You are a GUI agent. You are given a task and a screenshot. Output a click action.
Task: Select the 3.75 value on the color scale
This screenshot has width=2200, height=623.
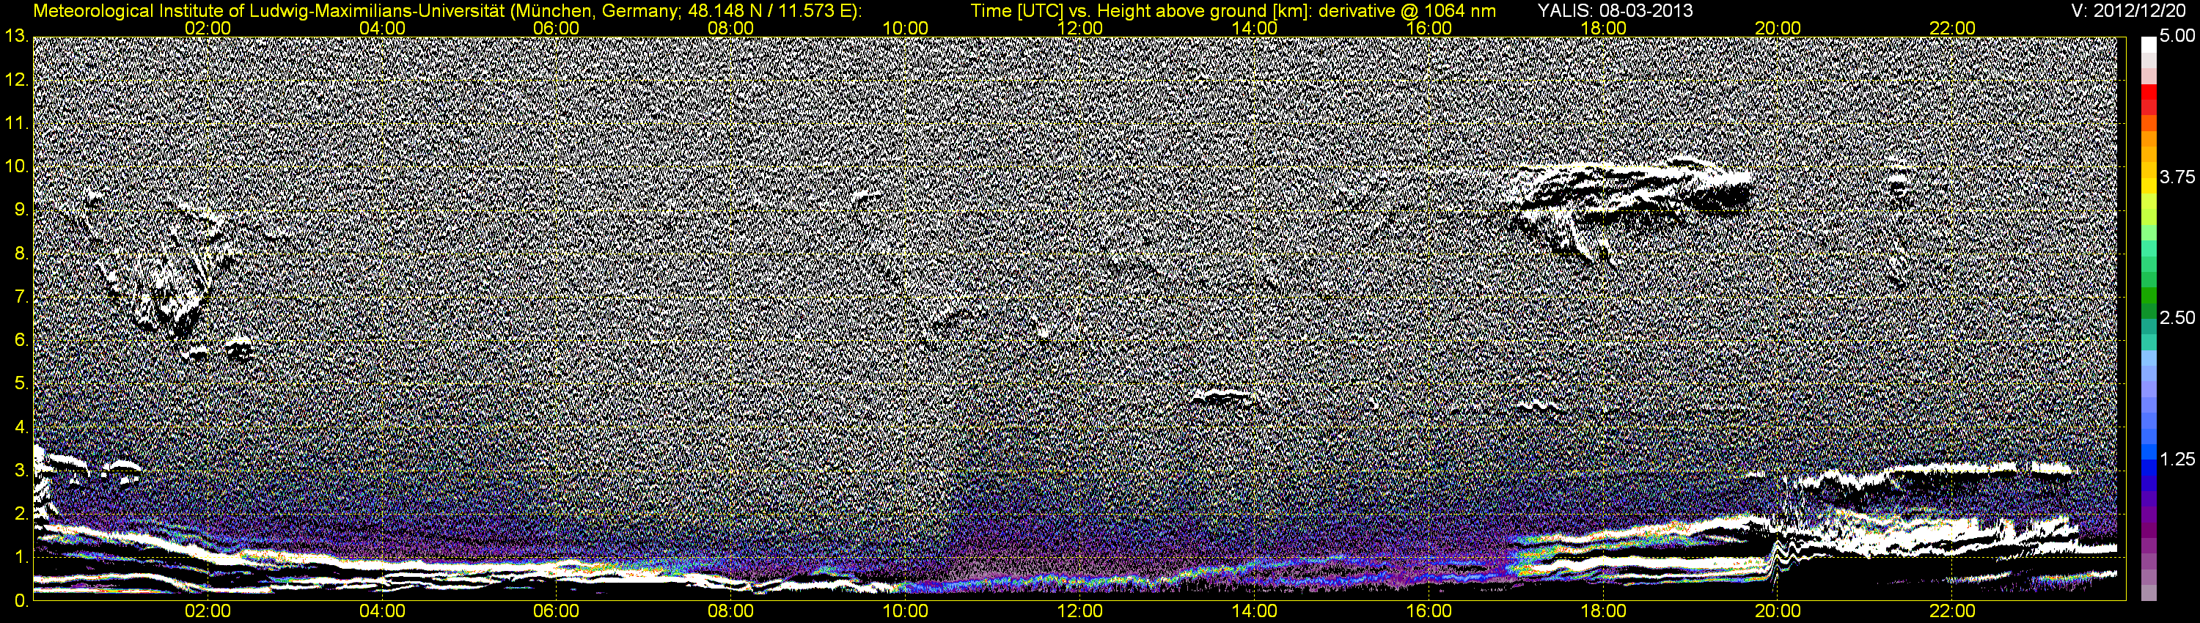click(2176, 177)
